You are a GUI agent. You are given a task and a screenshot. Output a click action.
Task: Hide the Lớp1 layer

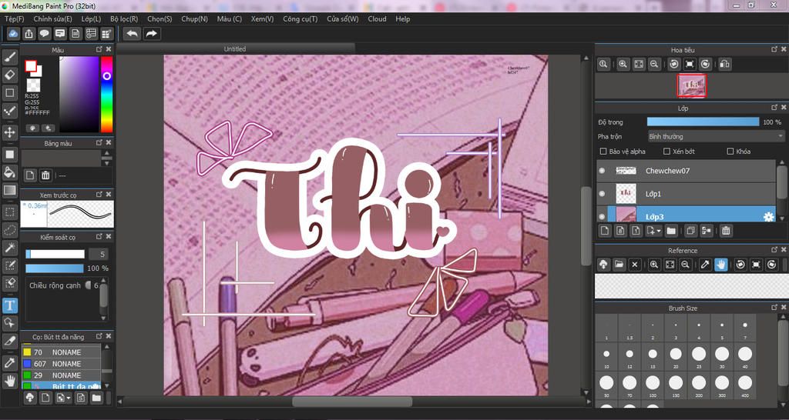coord(602,193)
